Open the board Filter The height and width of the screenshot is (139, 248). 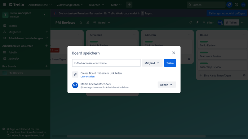208,23
